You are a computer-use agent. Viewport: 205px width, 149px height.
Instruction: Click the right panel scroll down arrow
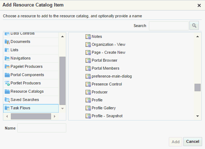tap(197, 116)
